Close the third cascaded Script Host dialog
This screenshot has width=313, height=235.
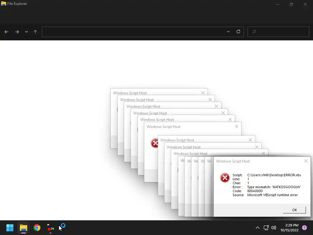click(216, 106)
